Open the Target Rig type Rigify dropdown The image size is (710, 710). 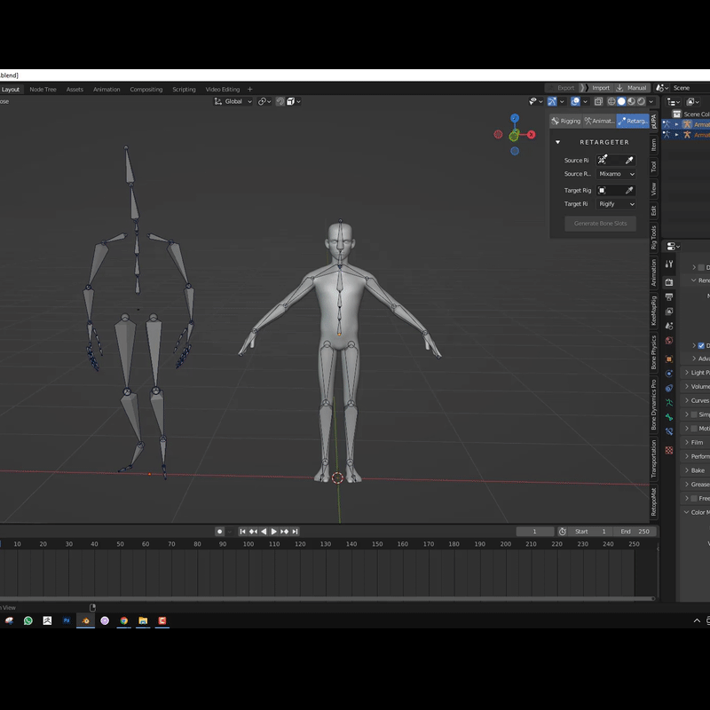[x=617, y=204]
